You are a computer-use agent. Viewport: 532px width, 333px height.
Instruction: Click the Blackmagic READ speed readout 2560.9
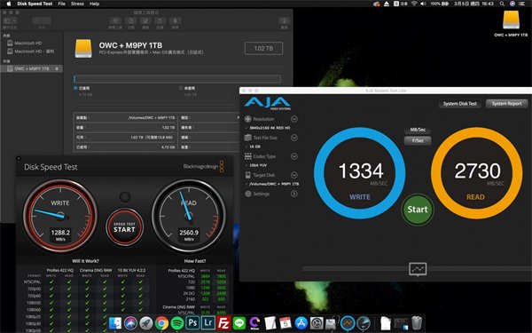pos(189,233)
